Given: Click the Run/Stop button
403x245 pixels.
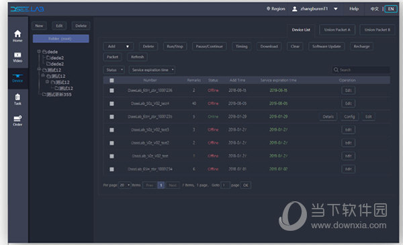Looking at the screenshot, I should pyautogui.click(x=175, y=46).
